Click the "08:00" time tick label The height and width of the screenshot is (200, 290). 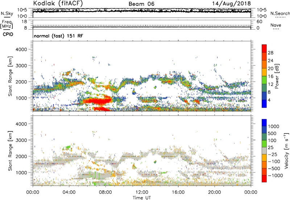[x=105, y=192]
